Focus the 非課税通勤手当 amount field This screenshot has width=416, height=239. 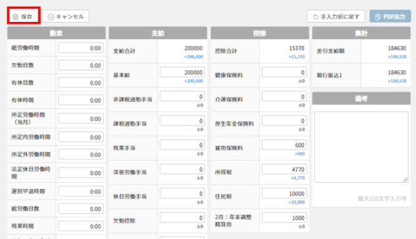coord(182,96)
